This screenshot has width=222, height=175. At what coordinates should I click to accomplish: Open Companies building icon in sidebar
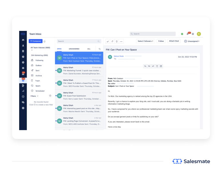tap(23, 51)
